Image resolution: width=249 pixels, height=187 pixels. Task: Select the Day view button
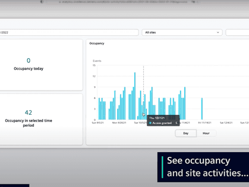(x=186, y=133)
